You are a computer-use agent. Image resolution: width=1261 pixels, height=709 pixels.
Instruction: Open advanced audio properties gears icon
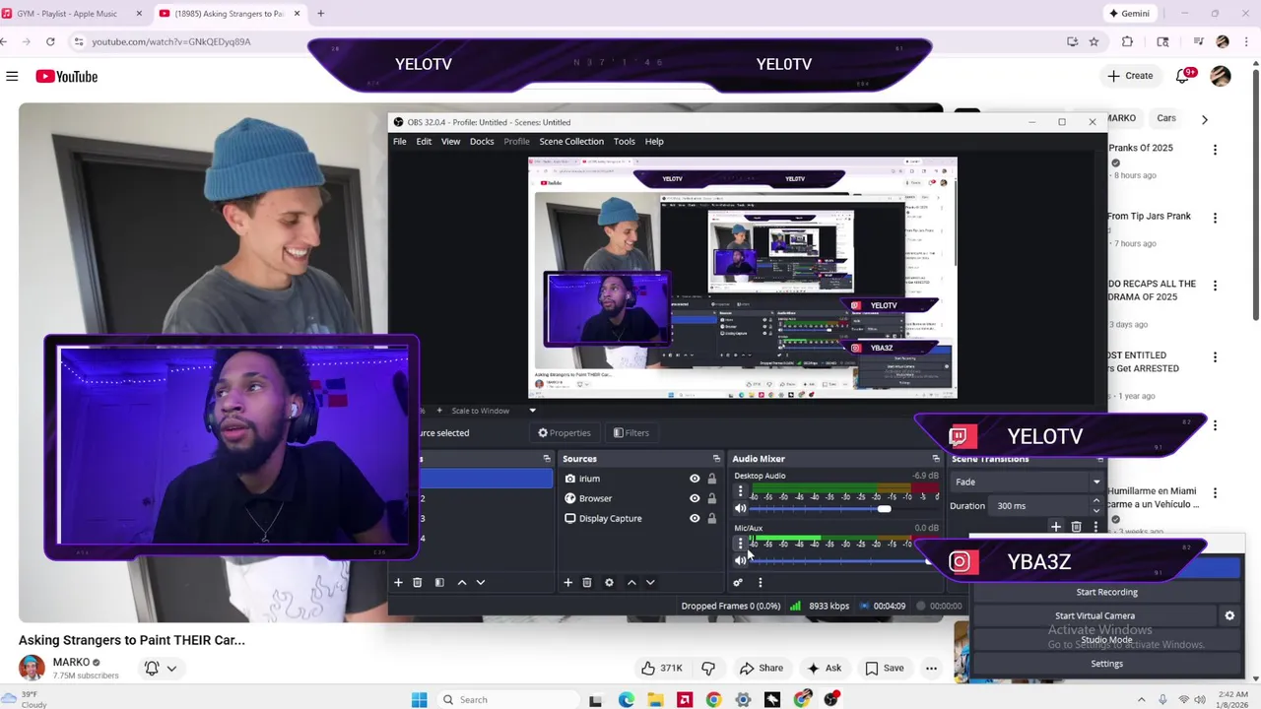pos(738,582)
